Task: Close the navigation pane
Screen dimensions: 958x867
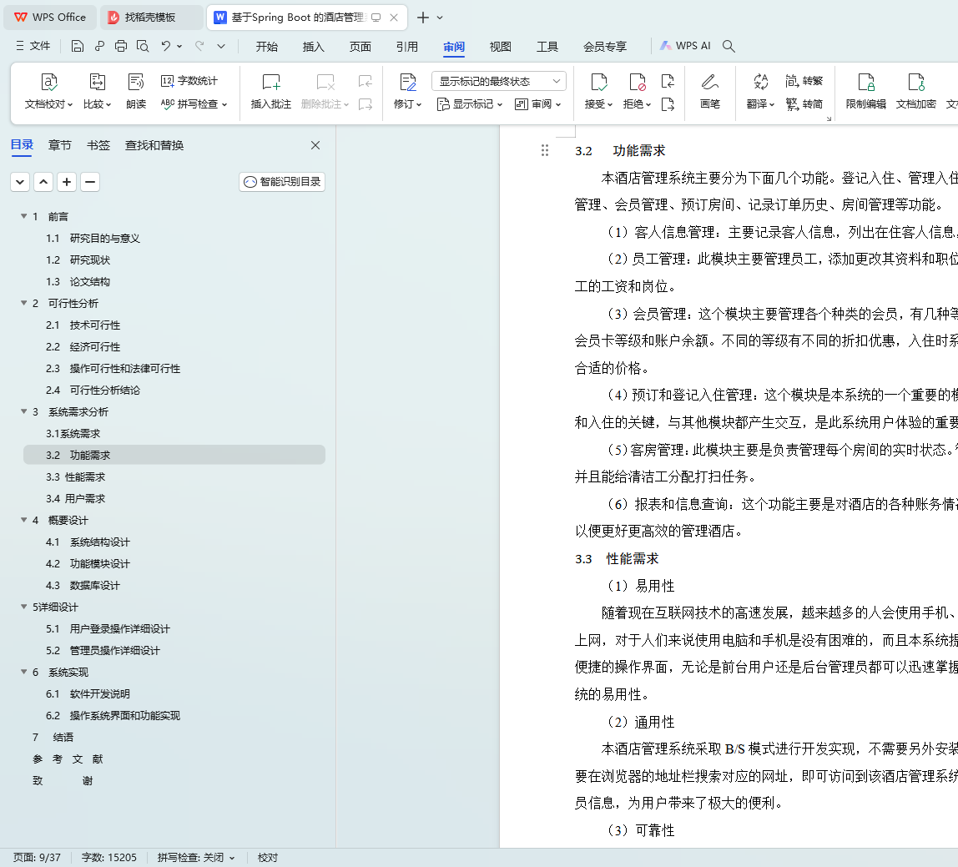Action: (x=315, y=145)
